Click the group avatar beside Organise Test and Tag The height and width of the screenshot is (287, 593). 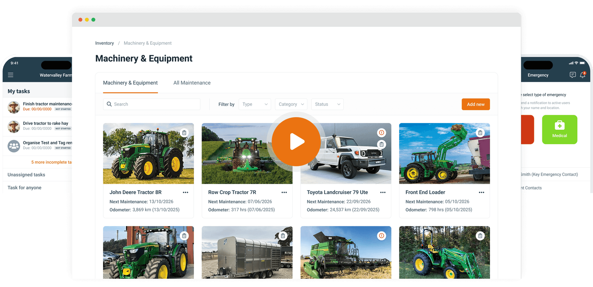pyautogui.click(x=14, y=146)
